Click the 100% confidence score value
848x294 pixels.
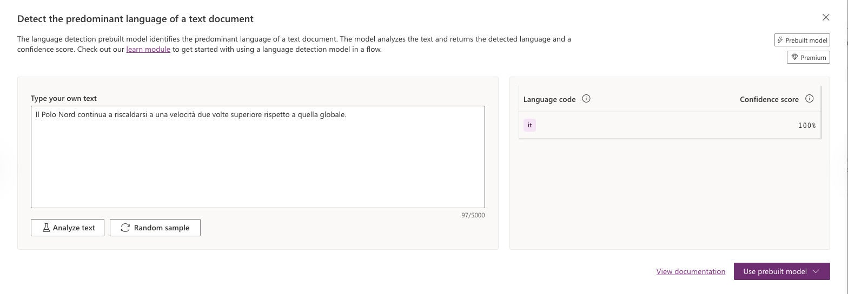pos(807,125)
